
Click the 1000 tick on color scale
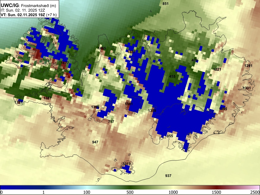[173, 192]
